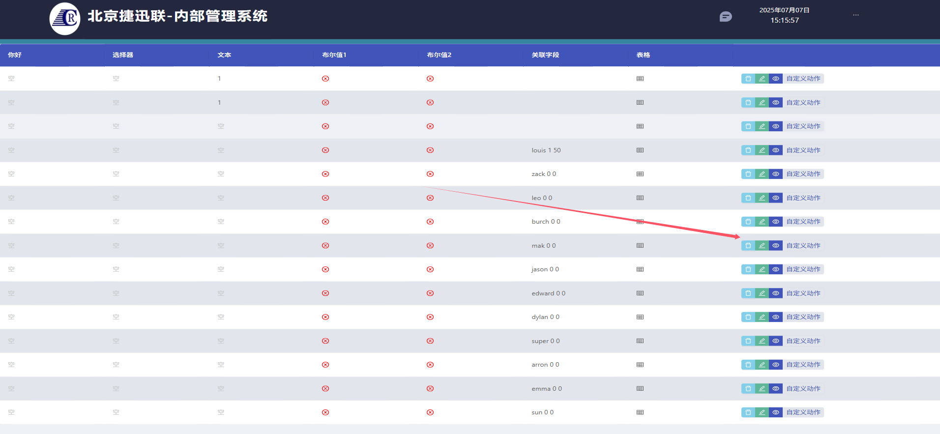
Task: Delete the emma 0 0 row
Action: coord(748,389)
